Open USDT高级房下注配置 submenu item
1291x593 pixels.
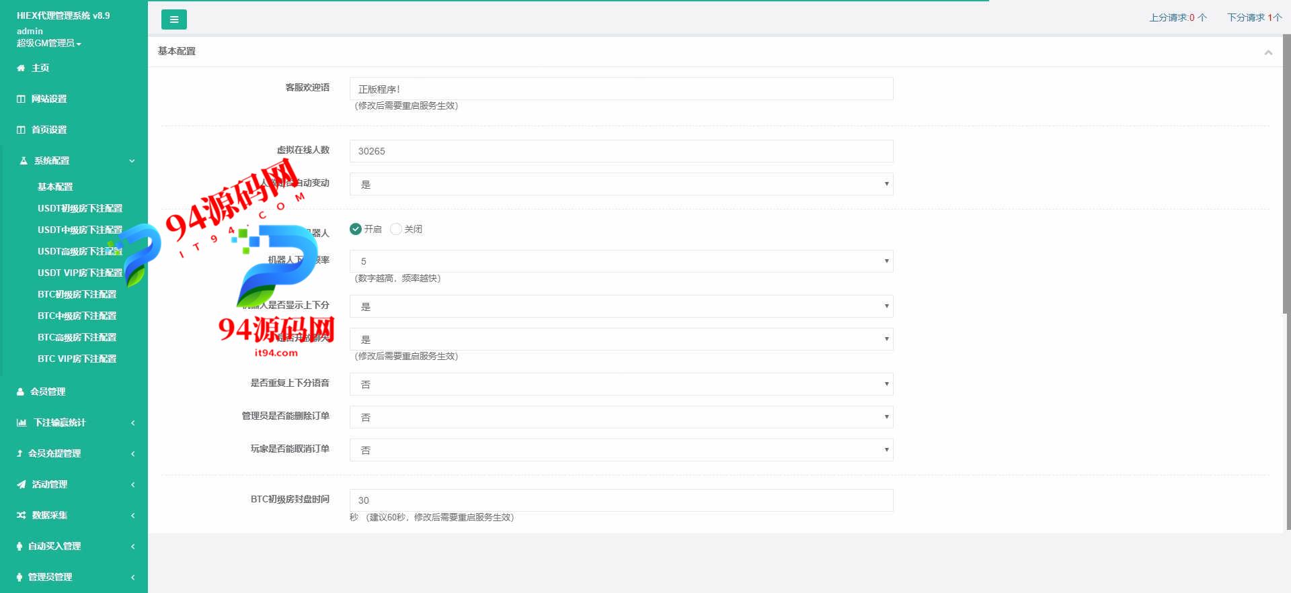click(x=80, y=251)
